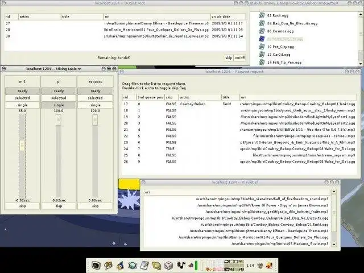Skip the current track on request channel
Image resolution: width=364 pixels, height=273 pixels.
(x=95, y=206)
